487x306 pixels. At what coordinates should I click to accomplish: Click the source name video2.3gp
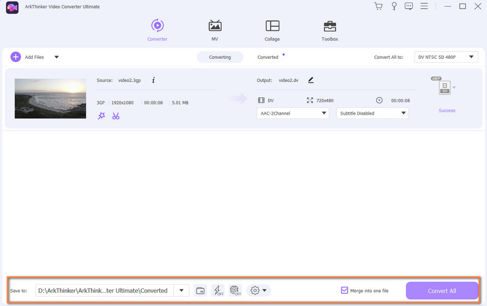pyautogui.click(x=130, y=80)
